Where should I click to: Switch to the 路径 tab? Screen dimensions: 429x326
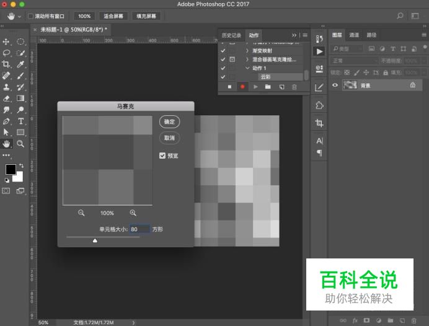(371, 35)
